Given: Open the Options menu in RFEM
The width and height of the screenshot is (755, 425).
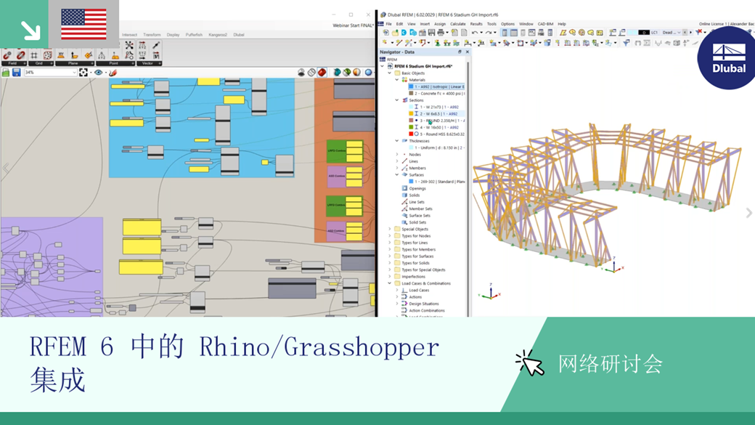Looking at the screenshot, I should point(507,23).
